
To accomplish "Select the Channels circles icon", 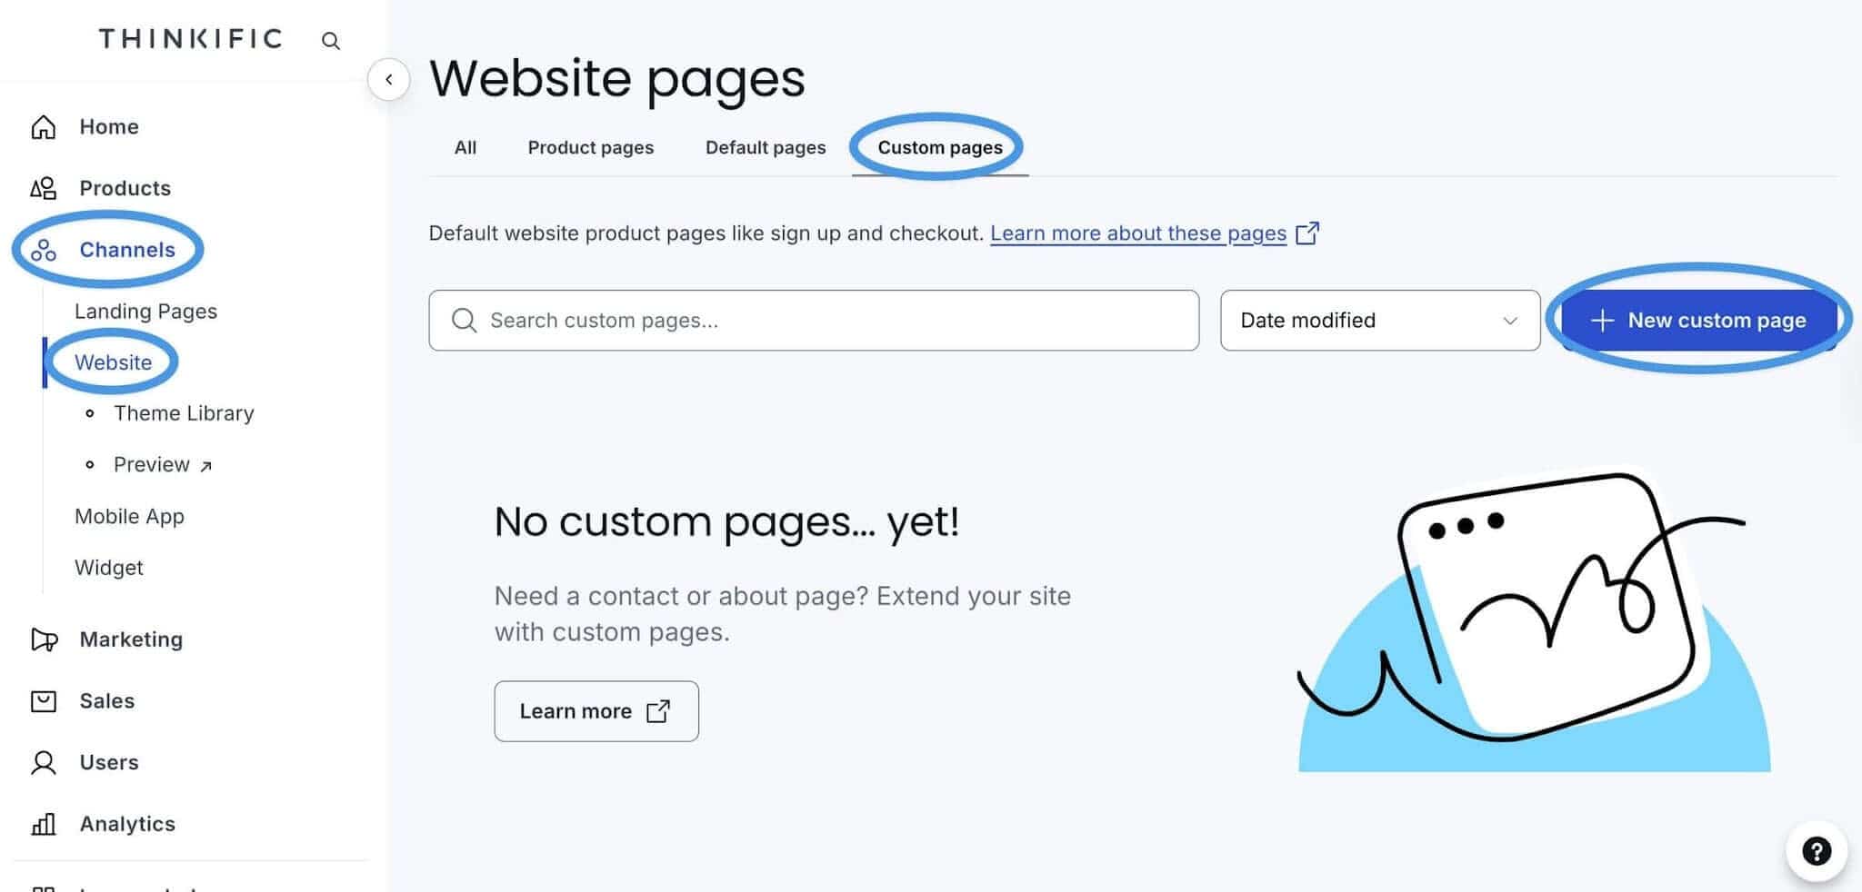I will coord(44,250).
